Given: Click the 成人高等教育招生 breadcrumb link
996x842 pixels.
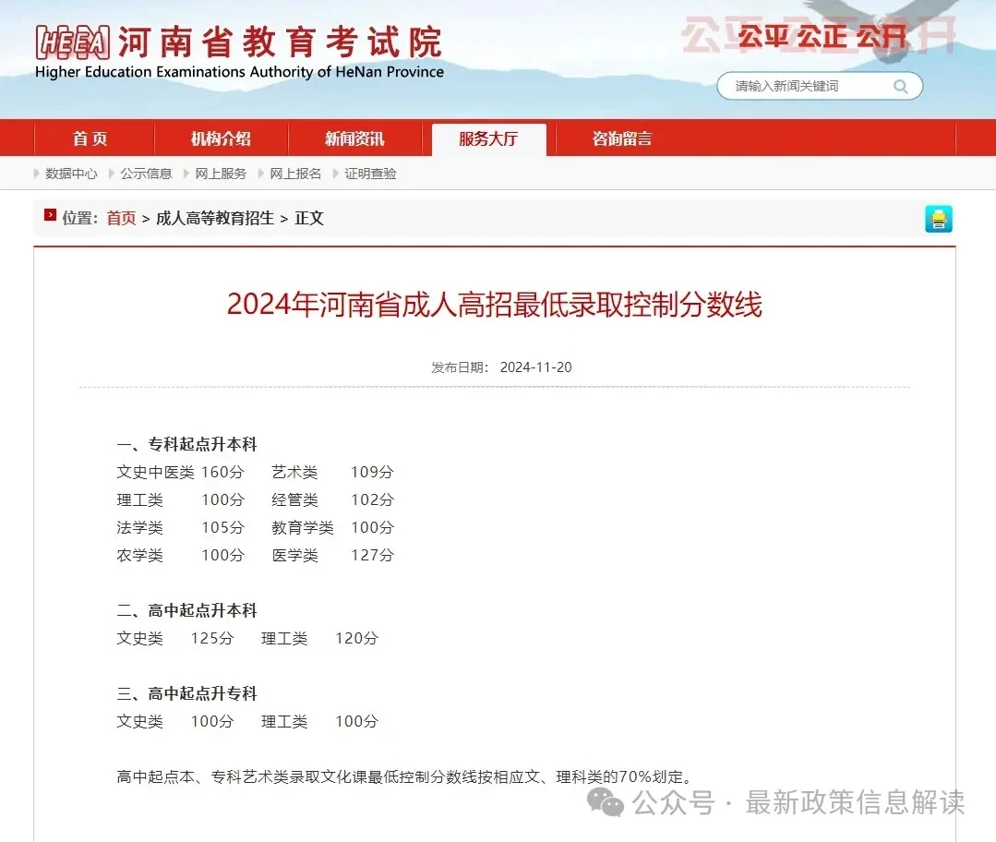Looking at the screenshot, I should (216, 218).
